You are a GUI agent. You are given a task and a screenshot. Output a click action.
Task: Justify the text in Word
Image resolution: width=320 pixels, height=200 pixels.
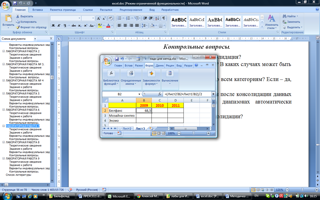click(x=137, y=25)
